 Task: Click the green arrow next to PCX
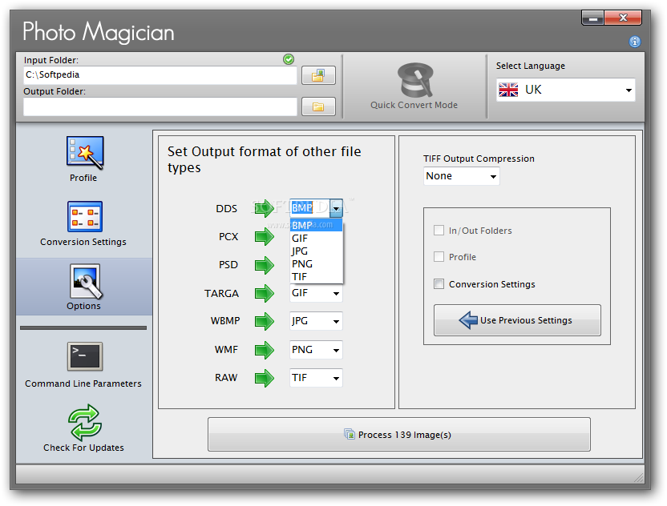coord(265,237)
